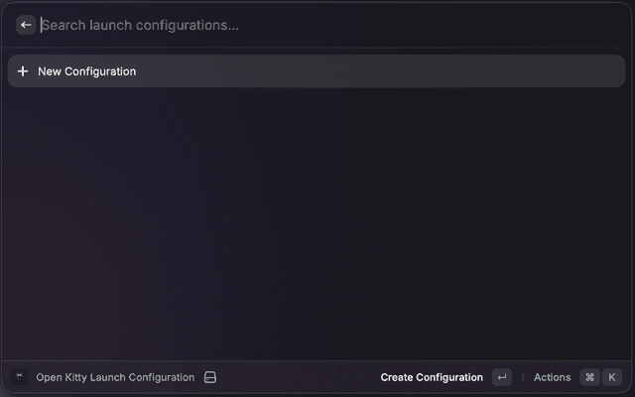Click the Kitty app icon in footer

19,377
